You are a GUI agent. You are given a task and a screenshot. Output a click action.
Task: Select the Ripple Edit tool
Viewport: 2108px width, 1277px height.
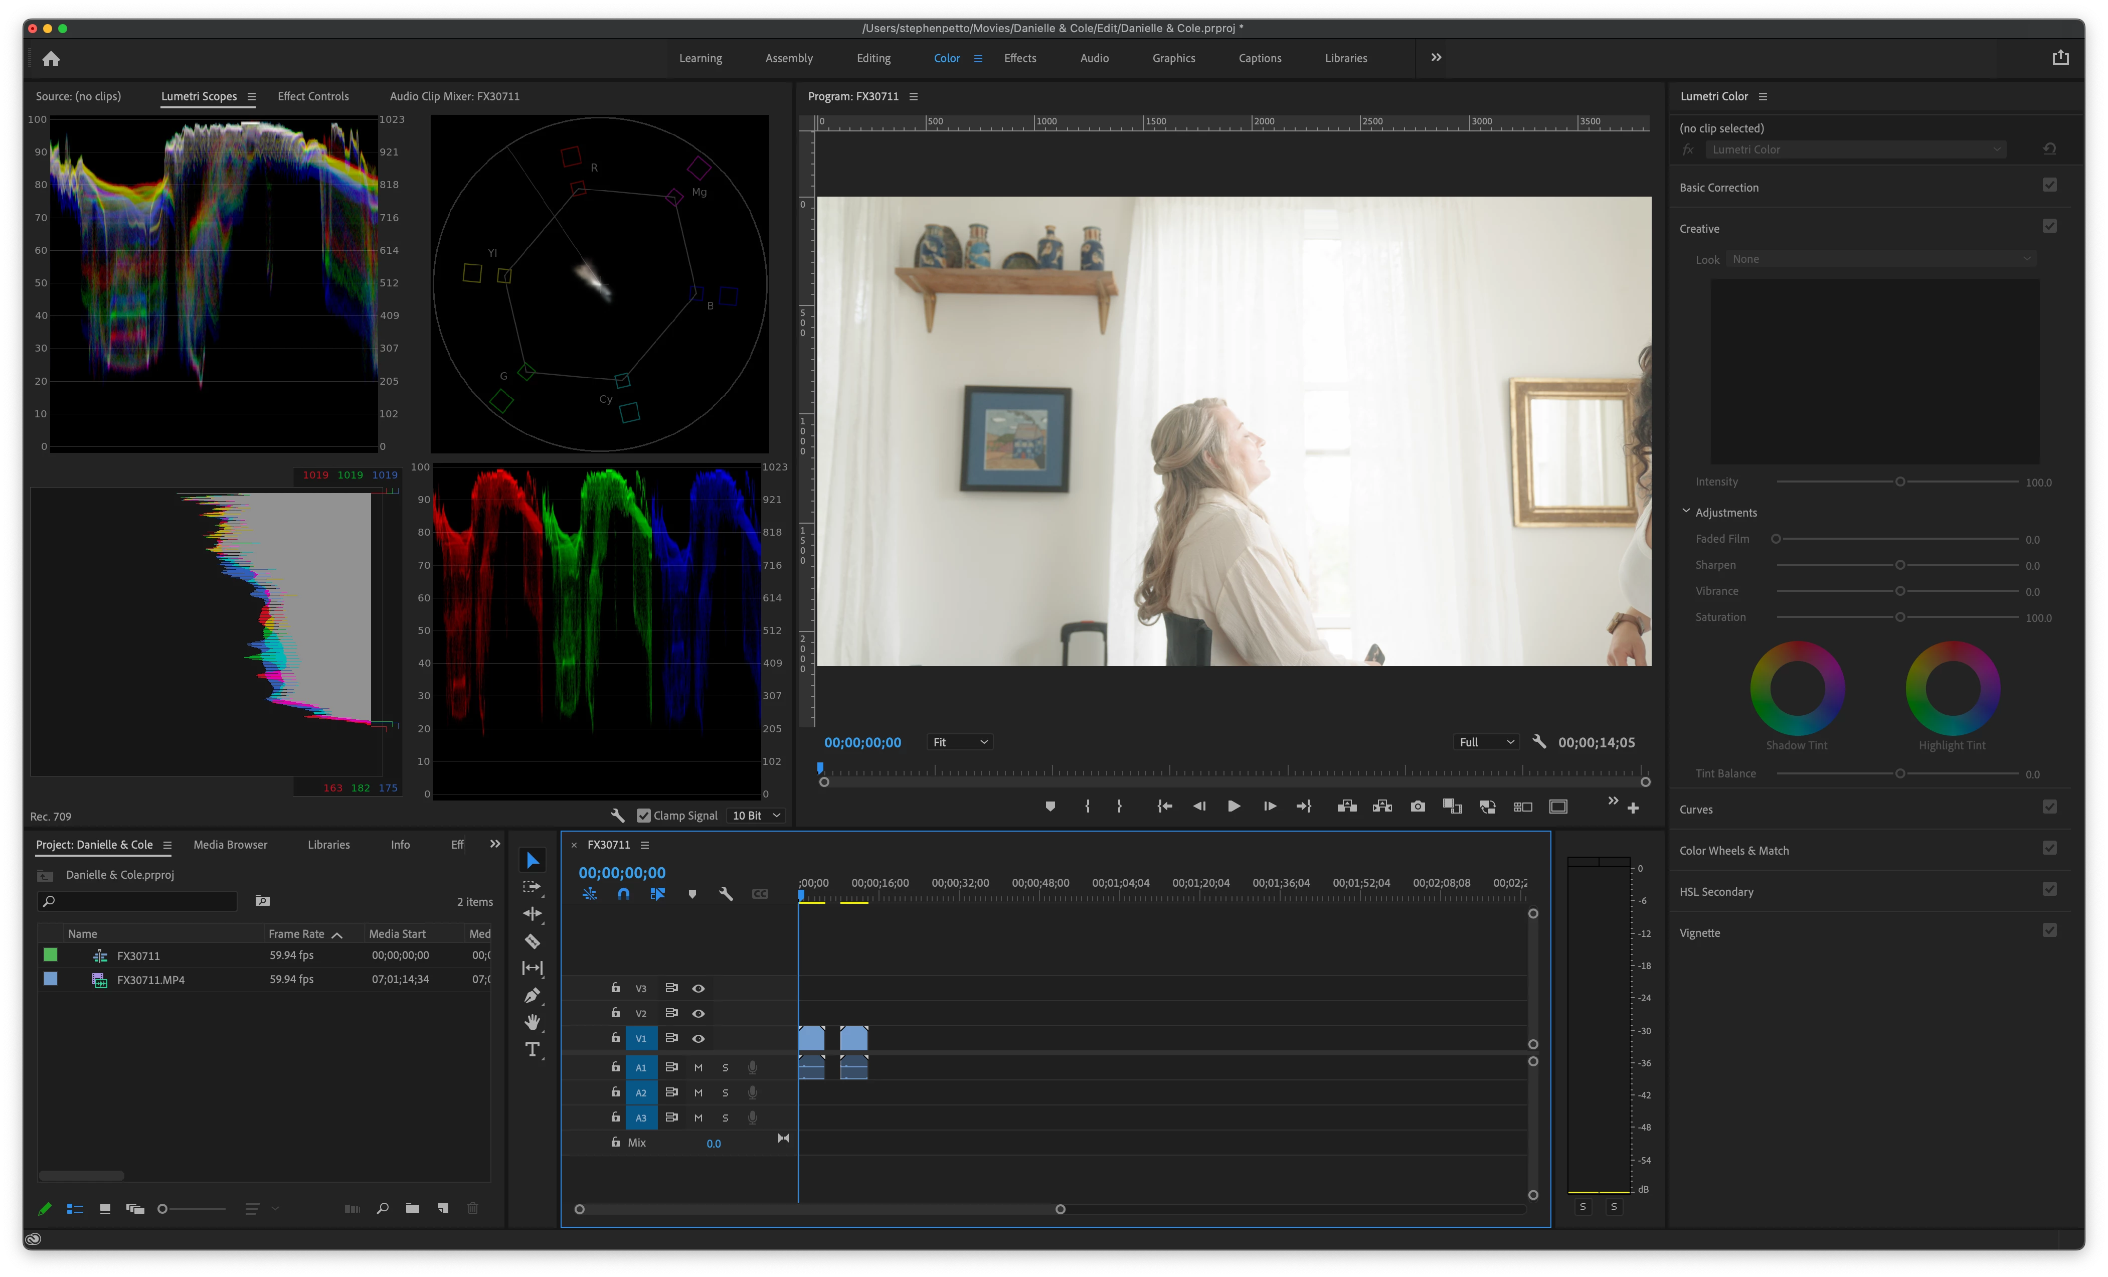(532, 913)
